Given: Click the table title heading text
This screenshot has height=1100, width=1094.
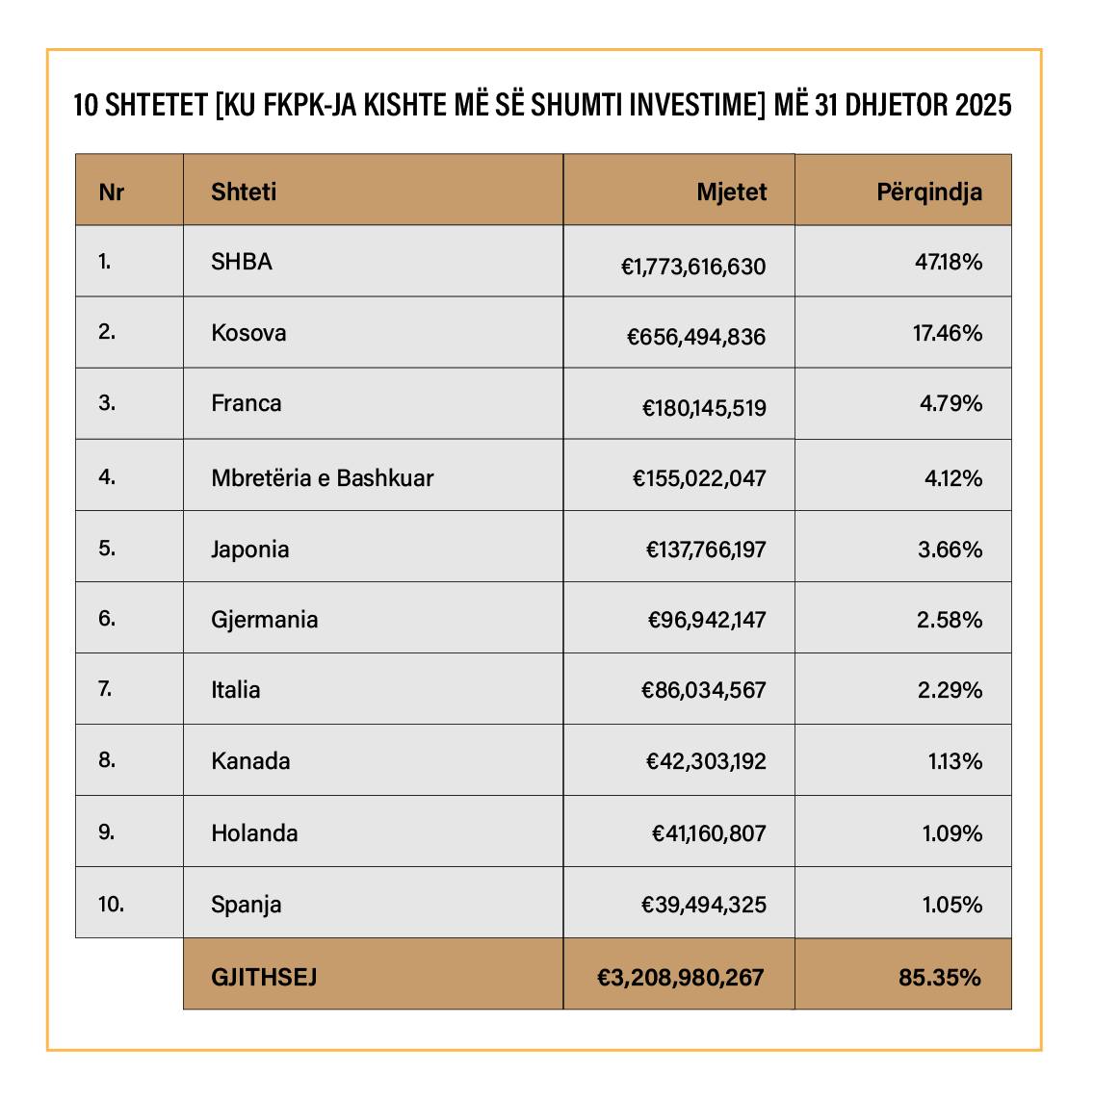Looking at the screenshot, I should point(543,105).
